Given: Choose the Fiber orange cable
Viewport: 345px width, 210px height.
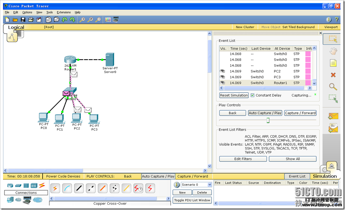Looking at the screenshot, I should pyautogui.click(x=103, y=188).
